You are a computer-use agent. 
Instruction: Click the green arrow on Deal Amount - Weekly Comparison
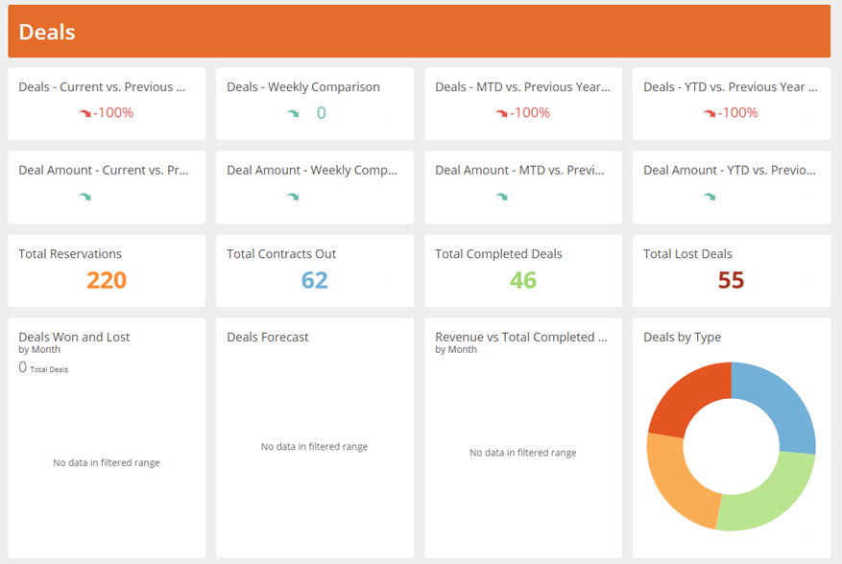295,195
